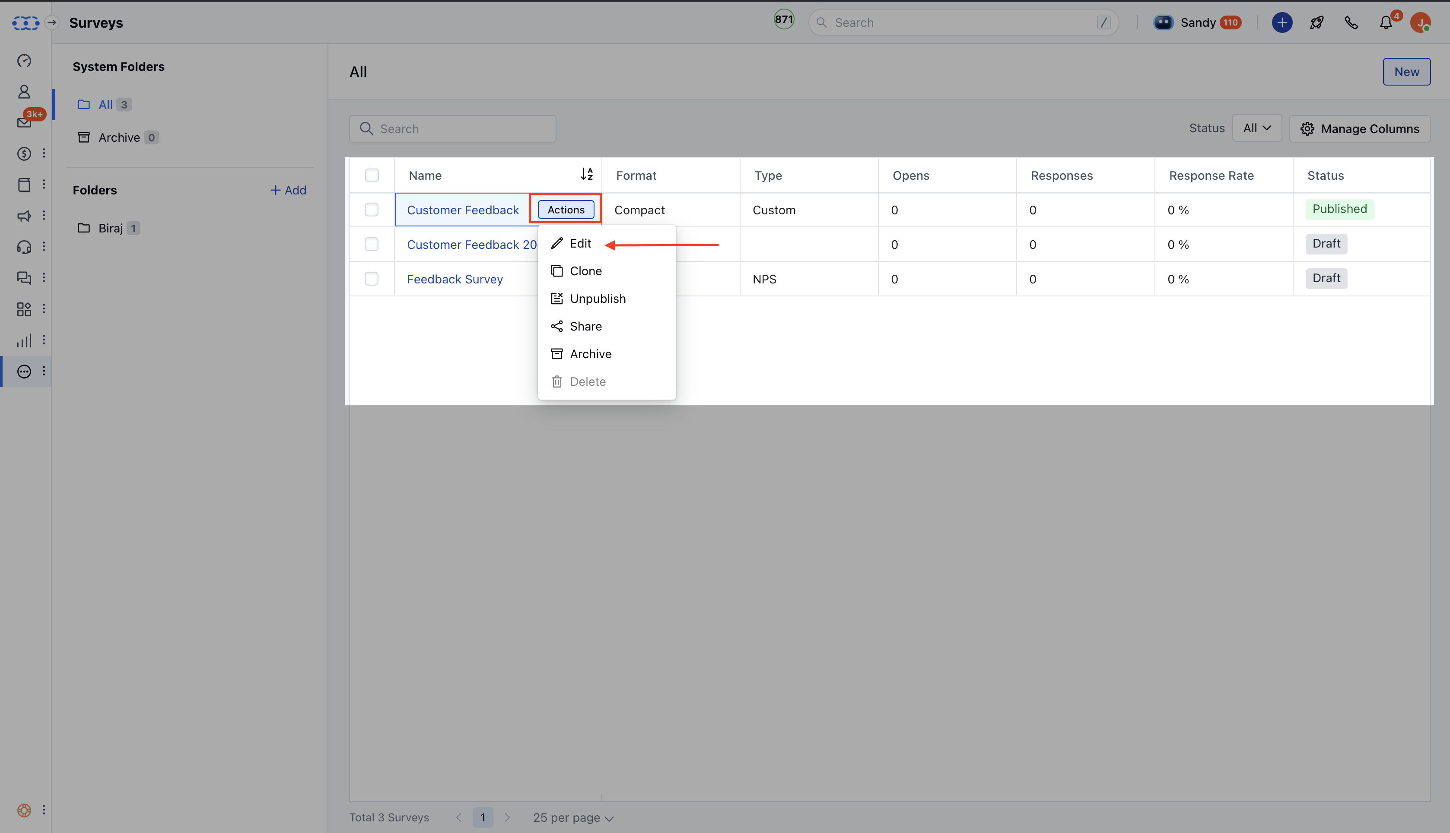Open the Status All filter dropdown
The height and width of the screenshot is (833, 1450).
pos(1256,127)
